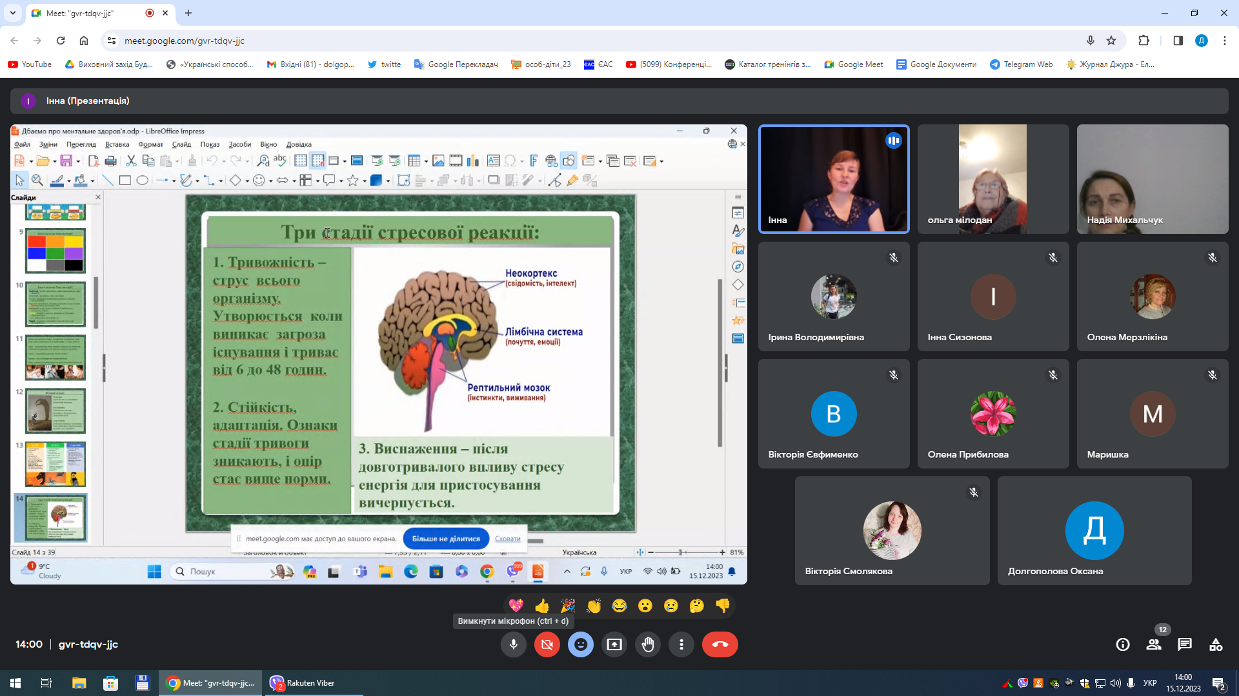
Task: Open the Google Документи bookmark
Action: pyautogui.click(x=936, y=64)
